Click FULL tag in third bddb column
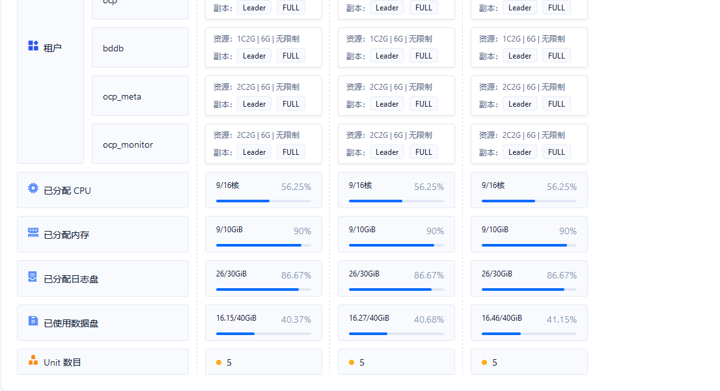This screenshot has height=391, width=720. (556, 56)
